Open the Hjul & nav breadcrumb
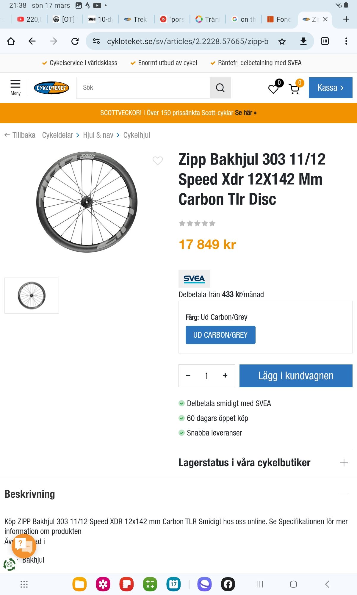This screenshot has width=357, height=595. [x=98, y=135]
